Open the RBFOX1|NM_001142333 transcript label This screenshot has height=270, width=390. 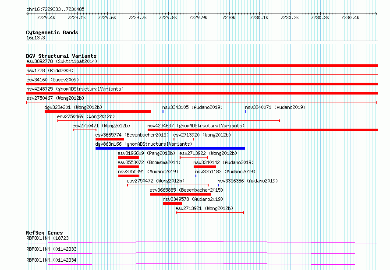(x=51, y=249)
